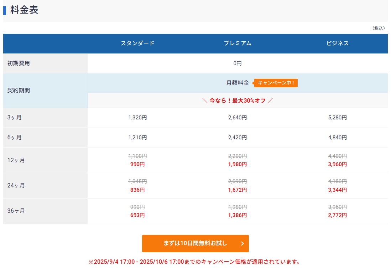Select the 24ヶ月 contract row label
Screen dimensions: 391x268
(16, 186)
